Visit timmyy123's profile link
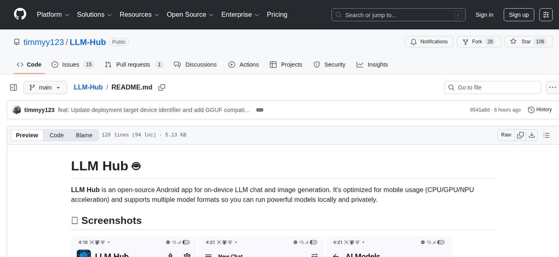 [44, 42]
